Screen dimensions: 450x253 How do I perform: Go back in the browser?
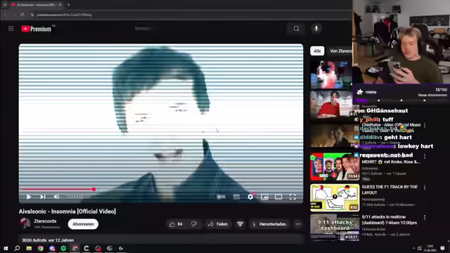pyautogui.click(x=5, y=15)
